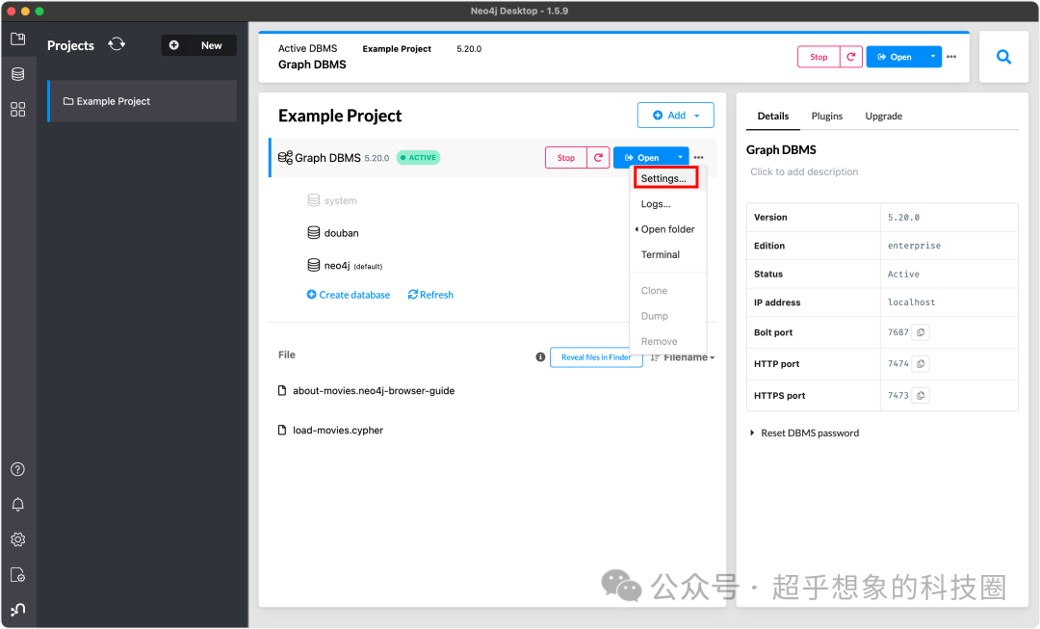Open the Projects sidebar icon
This screenshot has height=629, width=1040.
click(18, 39)
